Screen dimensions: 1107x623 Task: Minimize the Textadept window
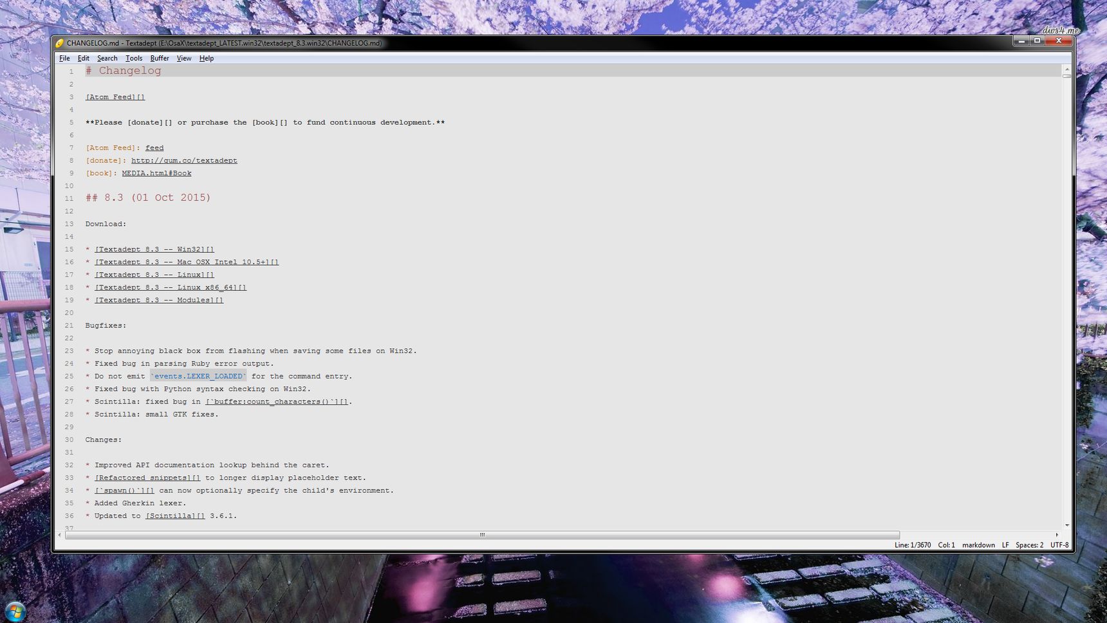pos(1021,41)
